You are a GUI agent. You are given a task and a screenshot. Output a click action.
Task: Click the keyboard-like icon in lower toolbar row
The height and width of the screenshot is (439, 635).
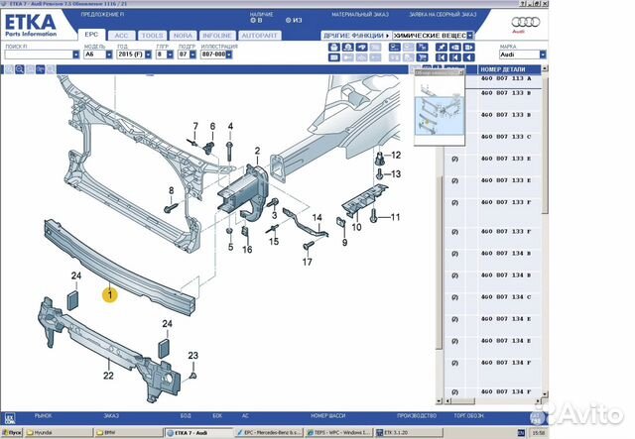click(334, 57)
